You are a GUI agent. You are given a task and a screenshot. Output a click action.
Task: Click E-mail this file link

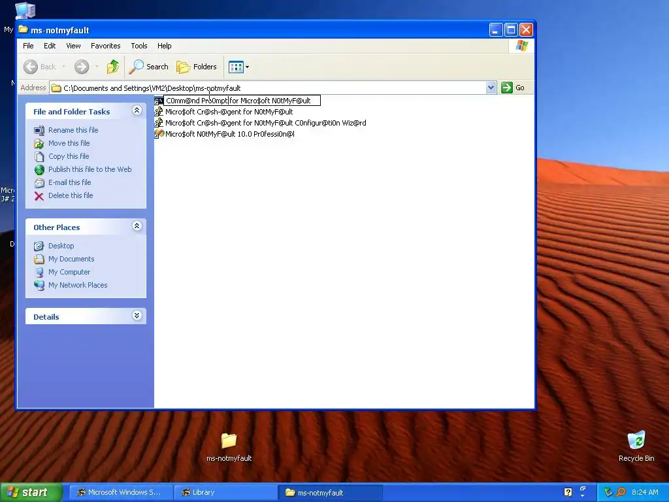(x=69, y=182)
